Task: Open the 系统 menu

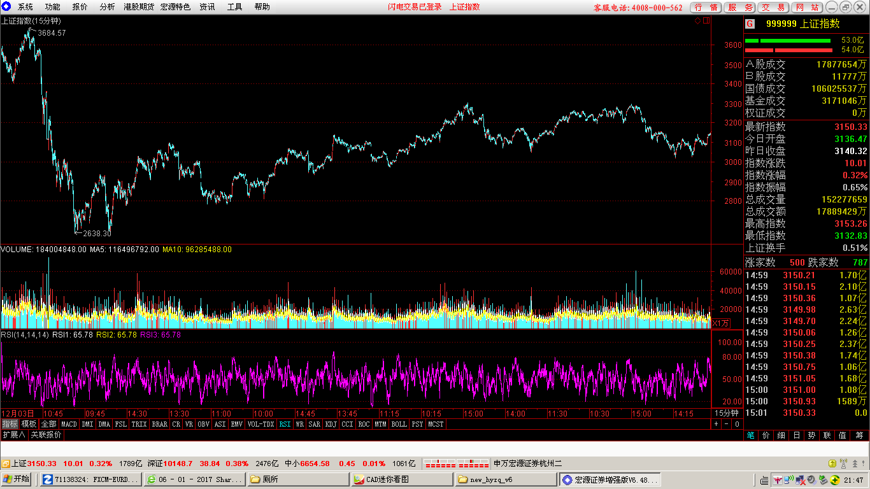Action: click(x=25, y=7)
